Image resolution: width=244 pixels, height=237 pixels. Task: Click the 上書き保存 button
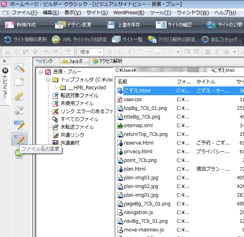[124, 25]
